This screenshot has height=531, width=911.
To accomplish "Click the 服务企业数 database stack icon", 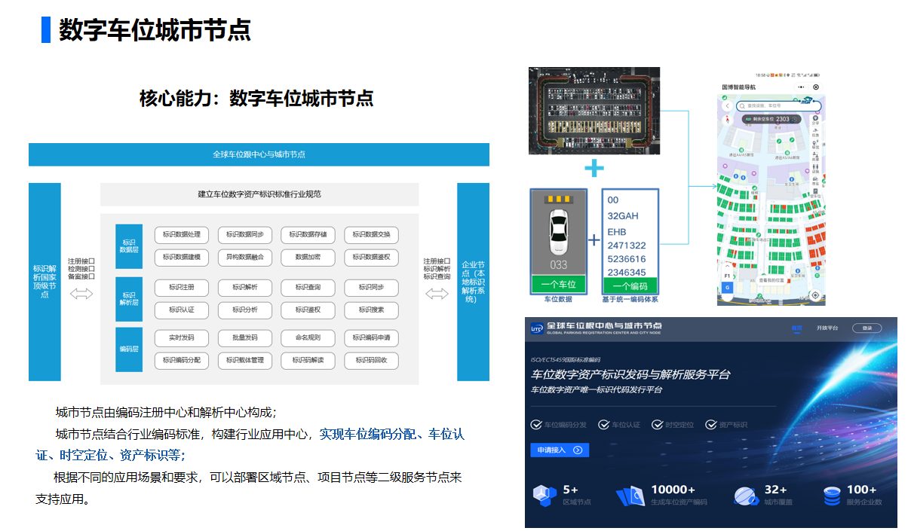I will (832, 495).
